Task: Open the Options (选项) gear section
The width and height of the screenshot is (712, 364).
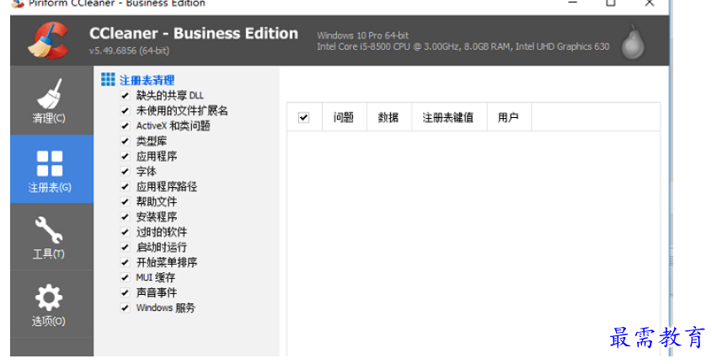Action: [51, 304]
